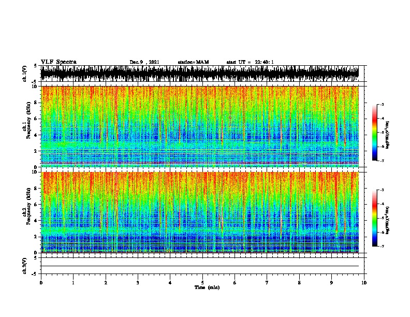Click inside the ch.1 spectrogram panel
Viewport: 410px width, 317px height.
(199, 126)
